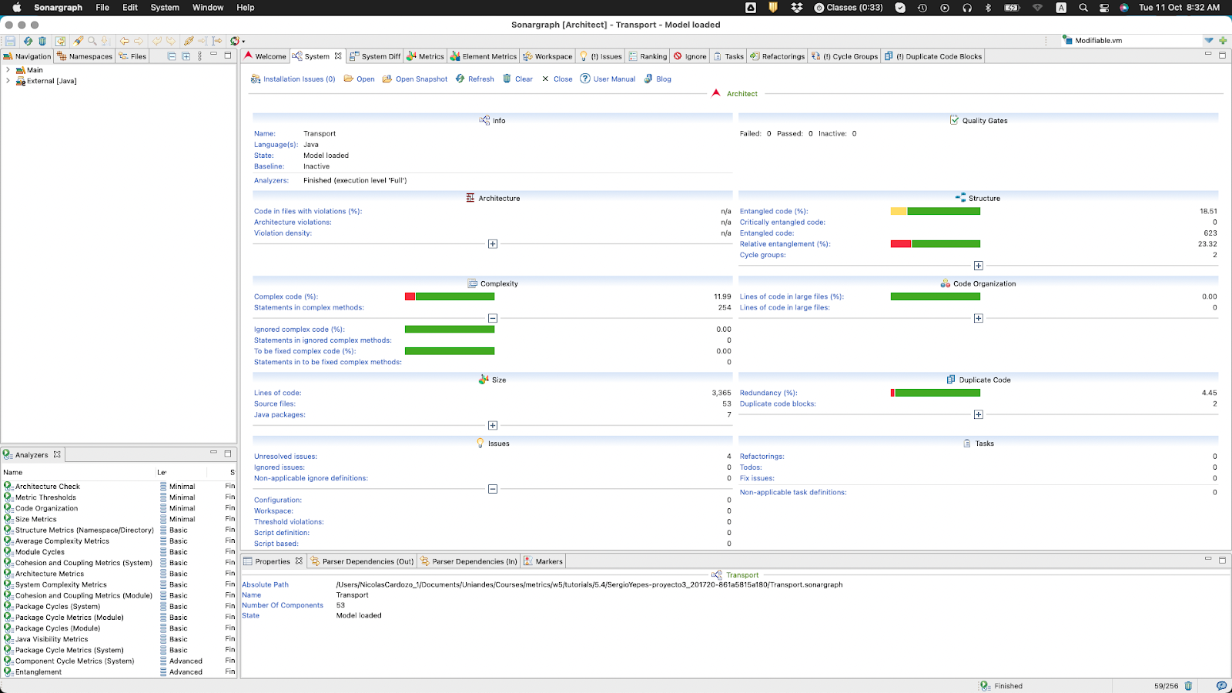This screenshot has width=1232, height=693.
Task: Click garbage collector icon in status bar
Action: (x=1188, y=685)
